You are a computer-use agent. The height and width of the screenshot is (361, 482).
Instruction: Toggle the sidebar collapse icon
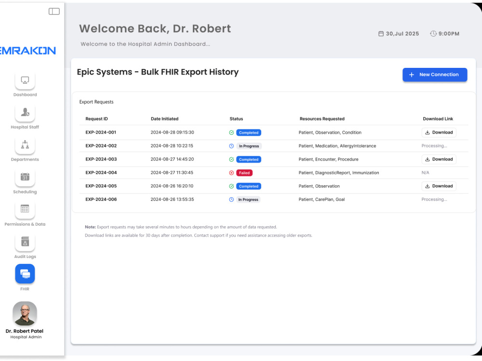click(x=54, y=12)
